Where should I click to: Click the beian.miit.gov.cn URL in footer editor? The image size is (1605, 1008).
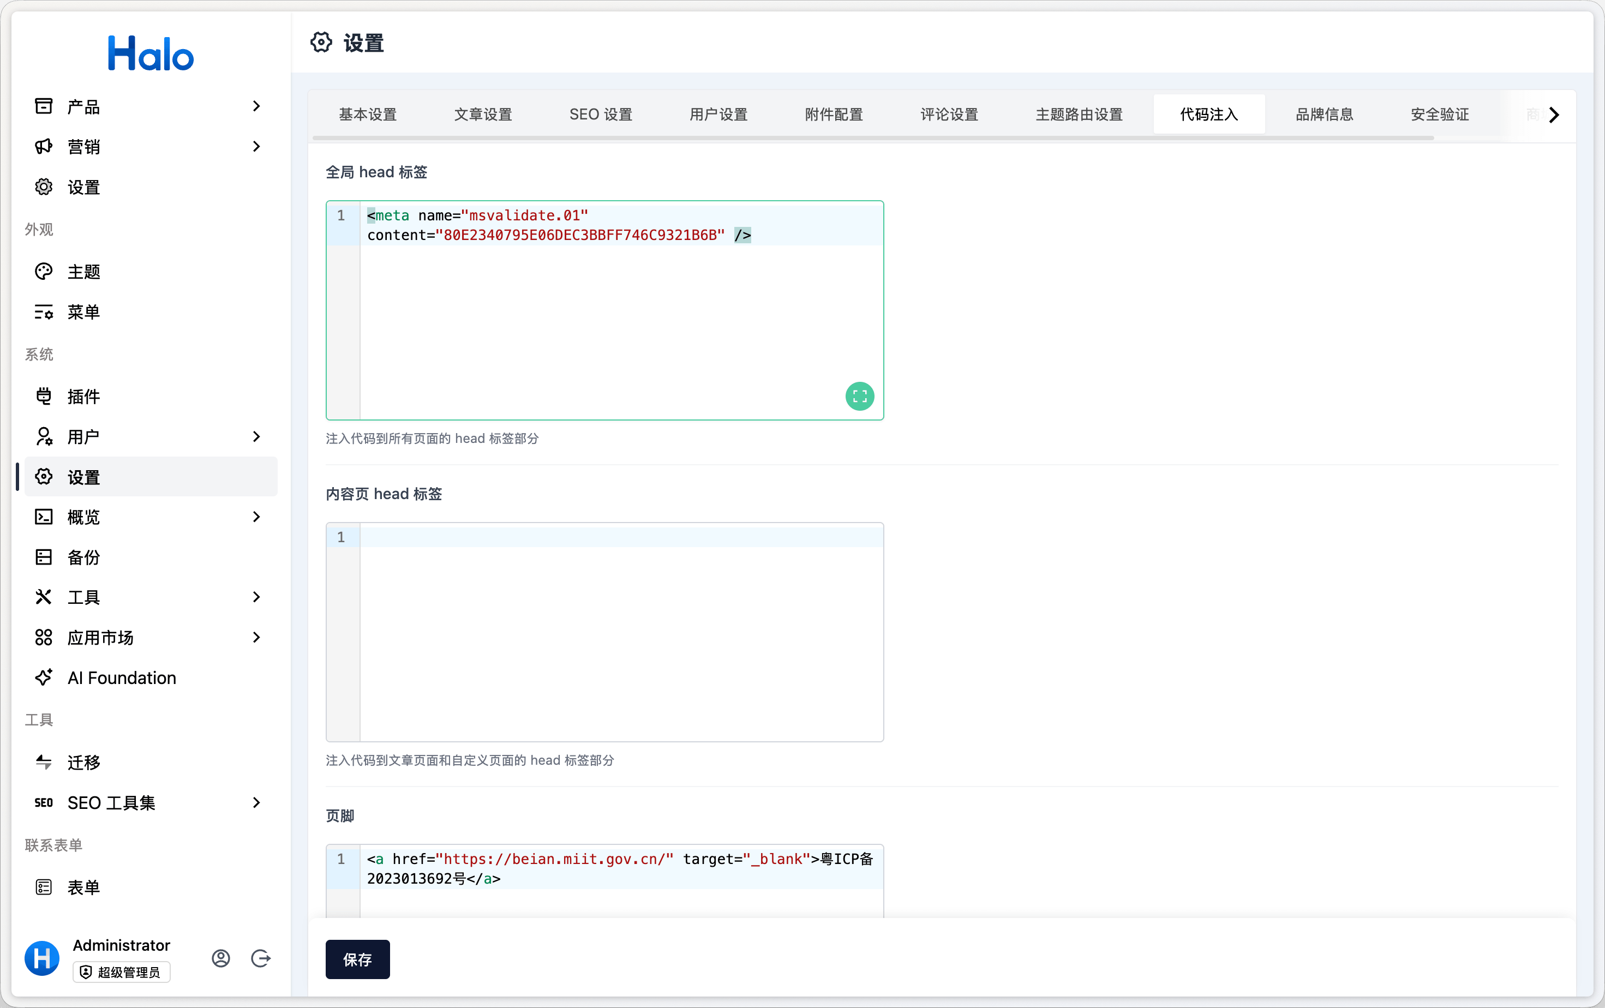point(555,859)
